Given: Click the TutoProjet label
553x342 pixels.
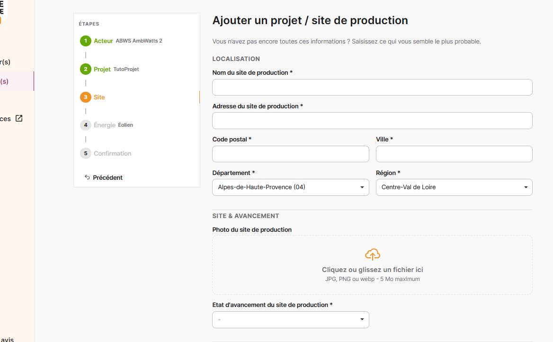Looking at the screenshot, I should (126, 69).
